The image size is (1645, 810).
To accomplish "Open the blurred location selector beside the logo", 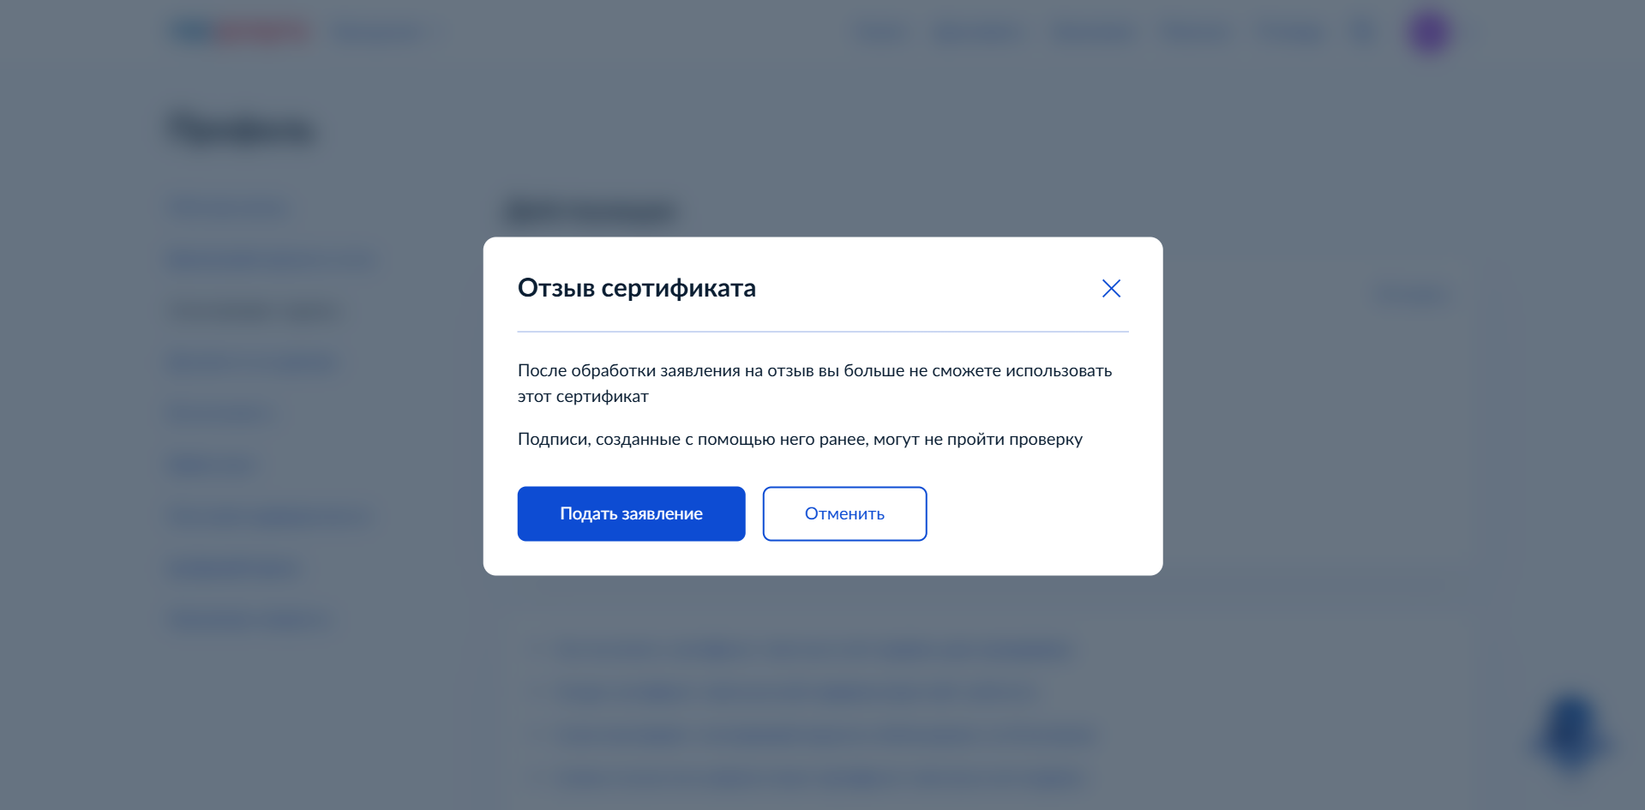I will pyautogui.click(x=379, y=33).
